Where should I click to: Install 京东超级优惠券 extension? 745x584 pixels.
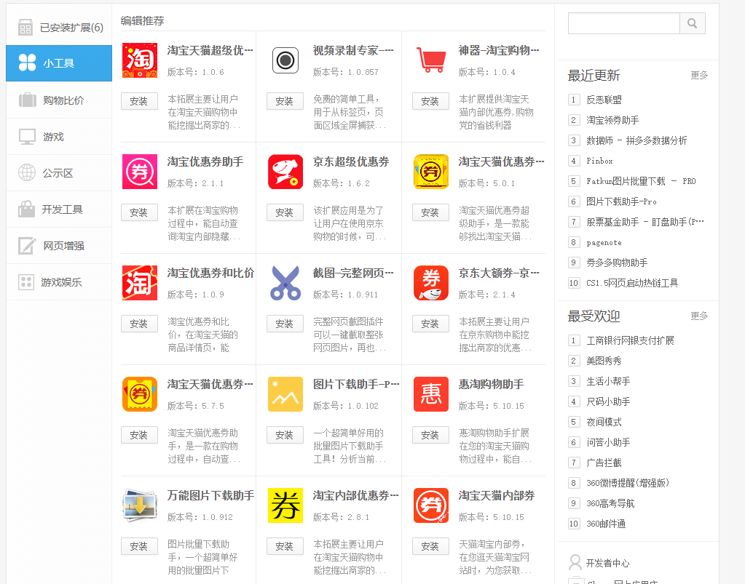coord(285,212)
